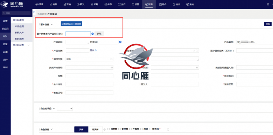Click the home icon at top right

tap(268, 4)
